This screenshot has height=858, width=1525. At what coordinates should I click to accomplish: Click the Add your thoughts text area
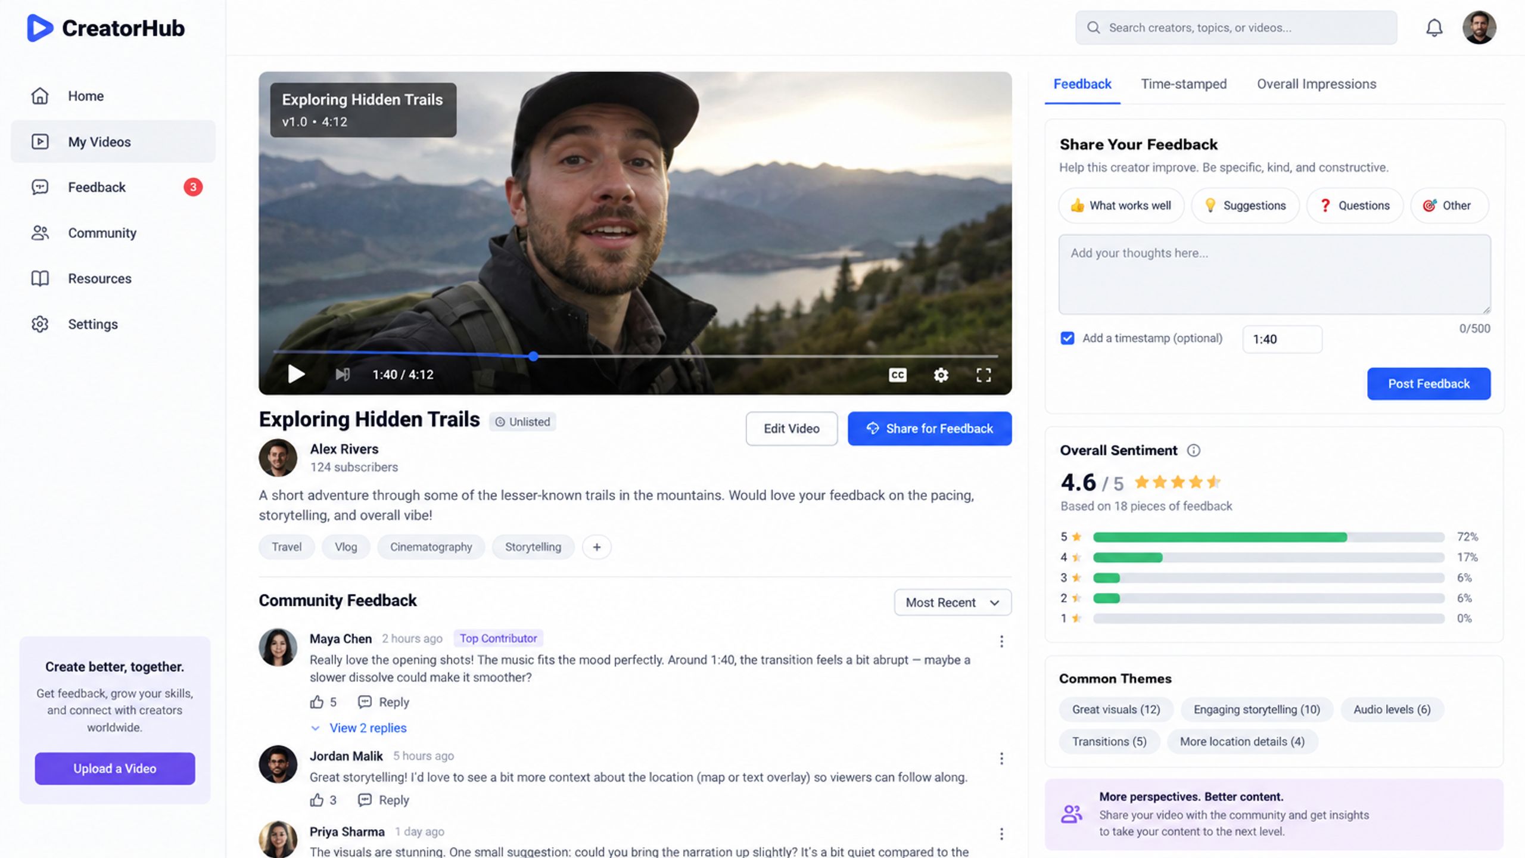[x=1274, y=274]
